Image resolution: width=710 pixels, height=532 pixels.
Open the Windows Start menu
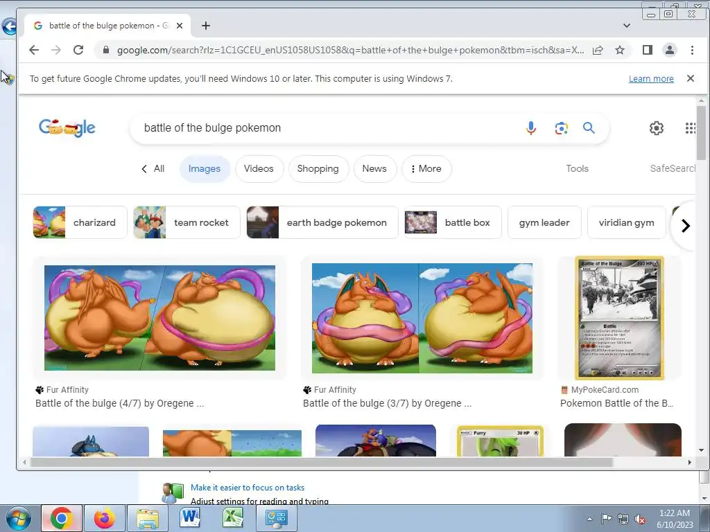[18, 518]
